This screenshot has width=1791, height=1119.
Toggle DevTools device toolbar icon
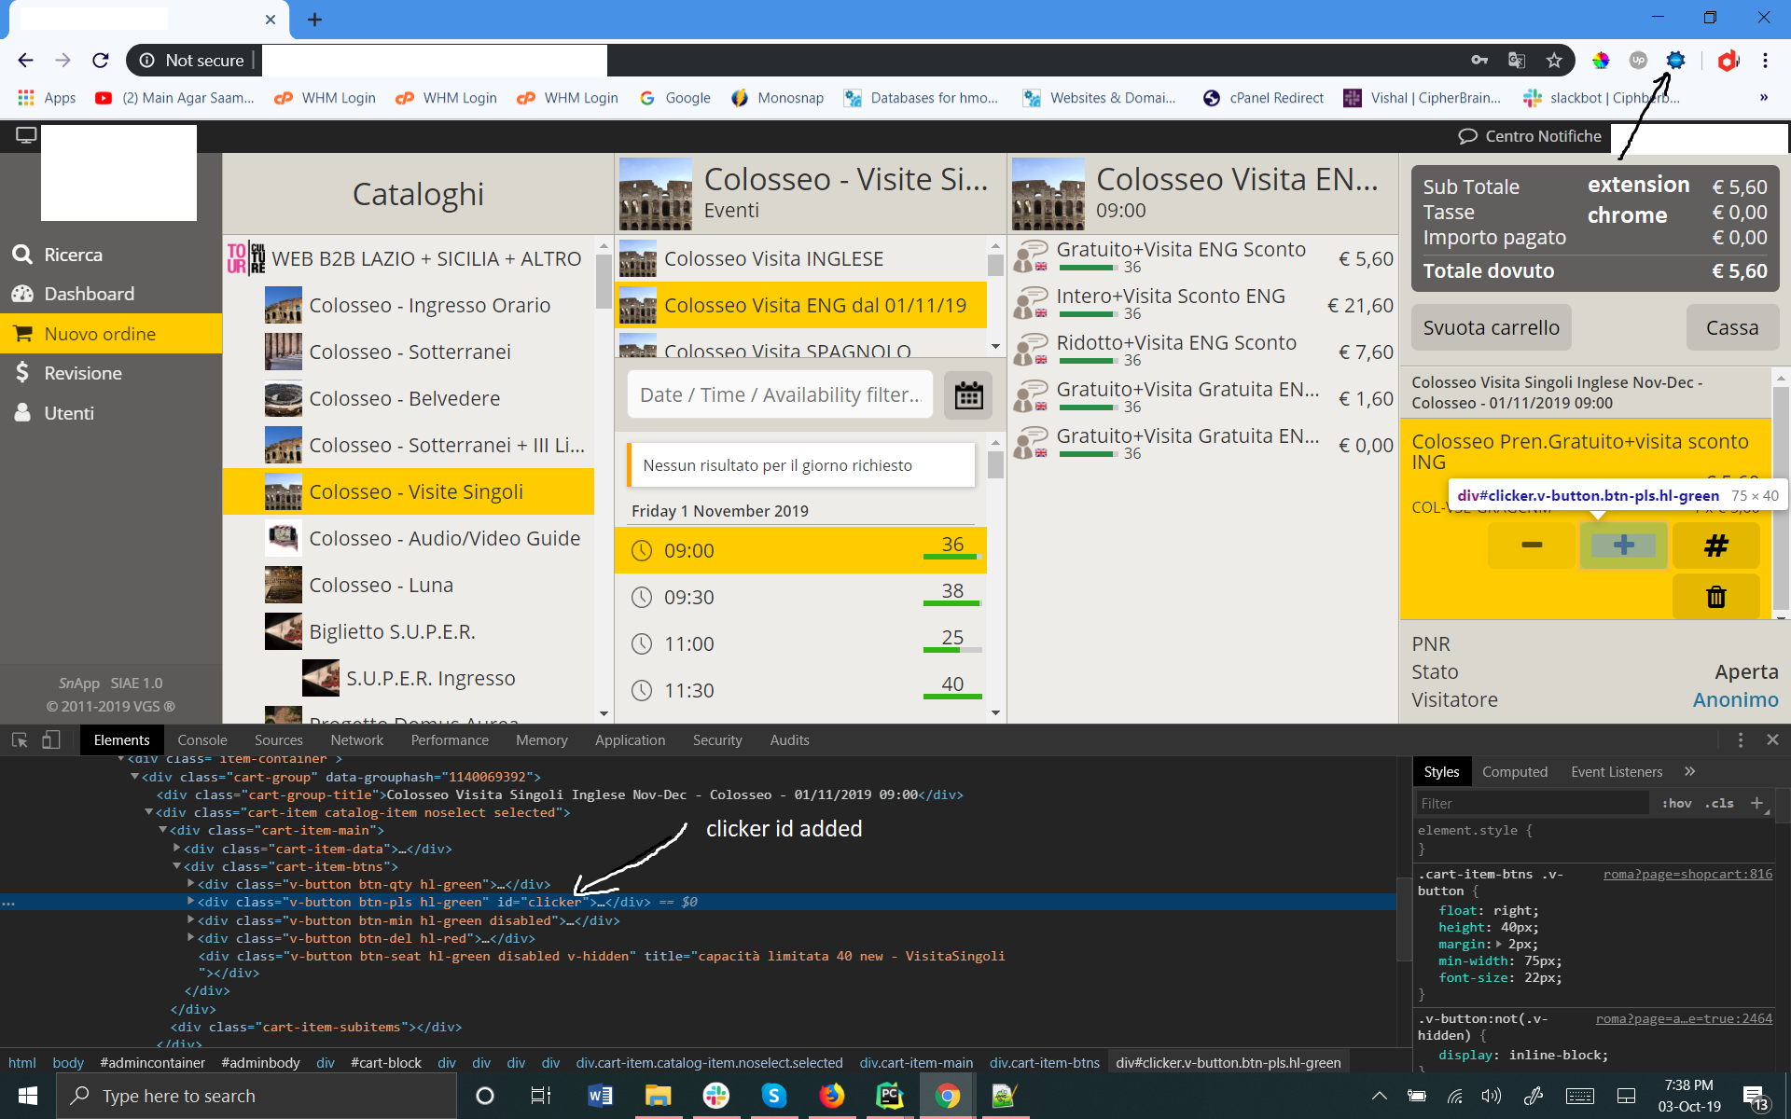(x=51, y=739)
